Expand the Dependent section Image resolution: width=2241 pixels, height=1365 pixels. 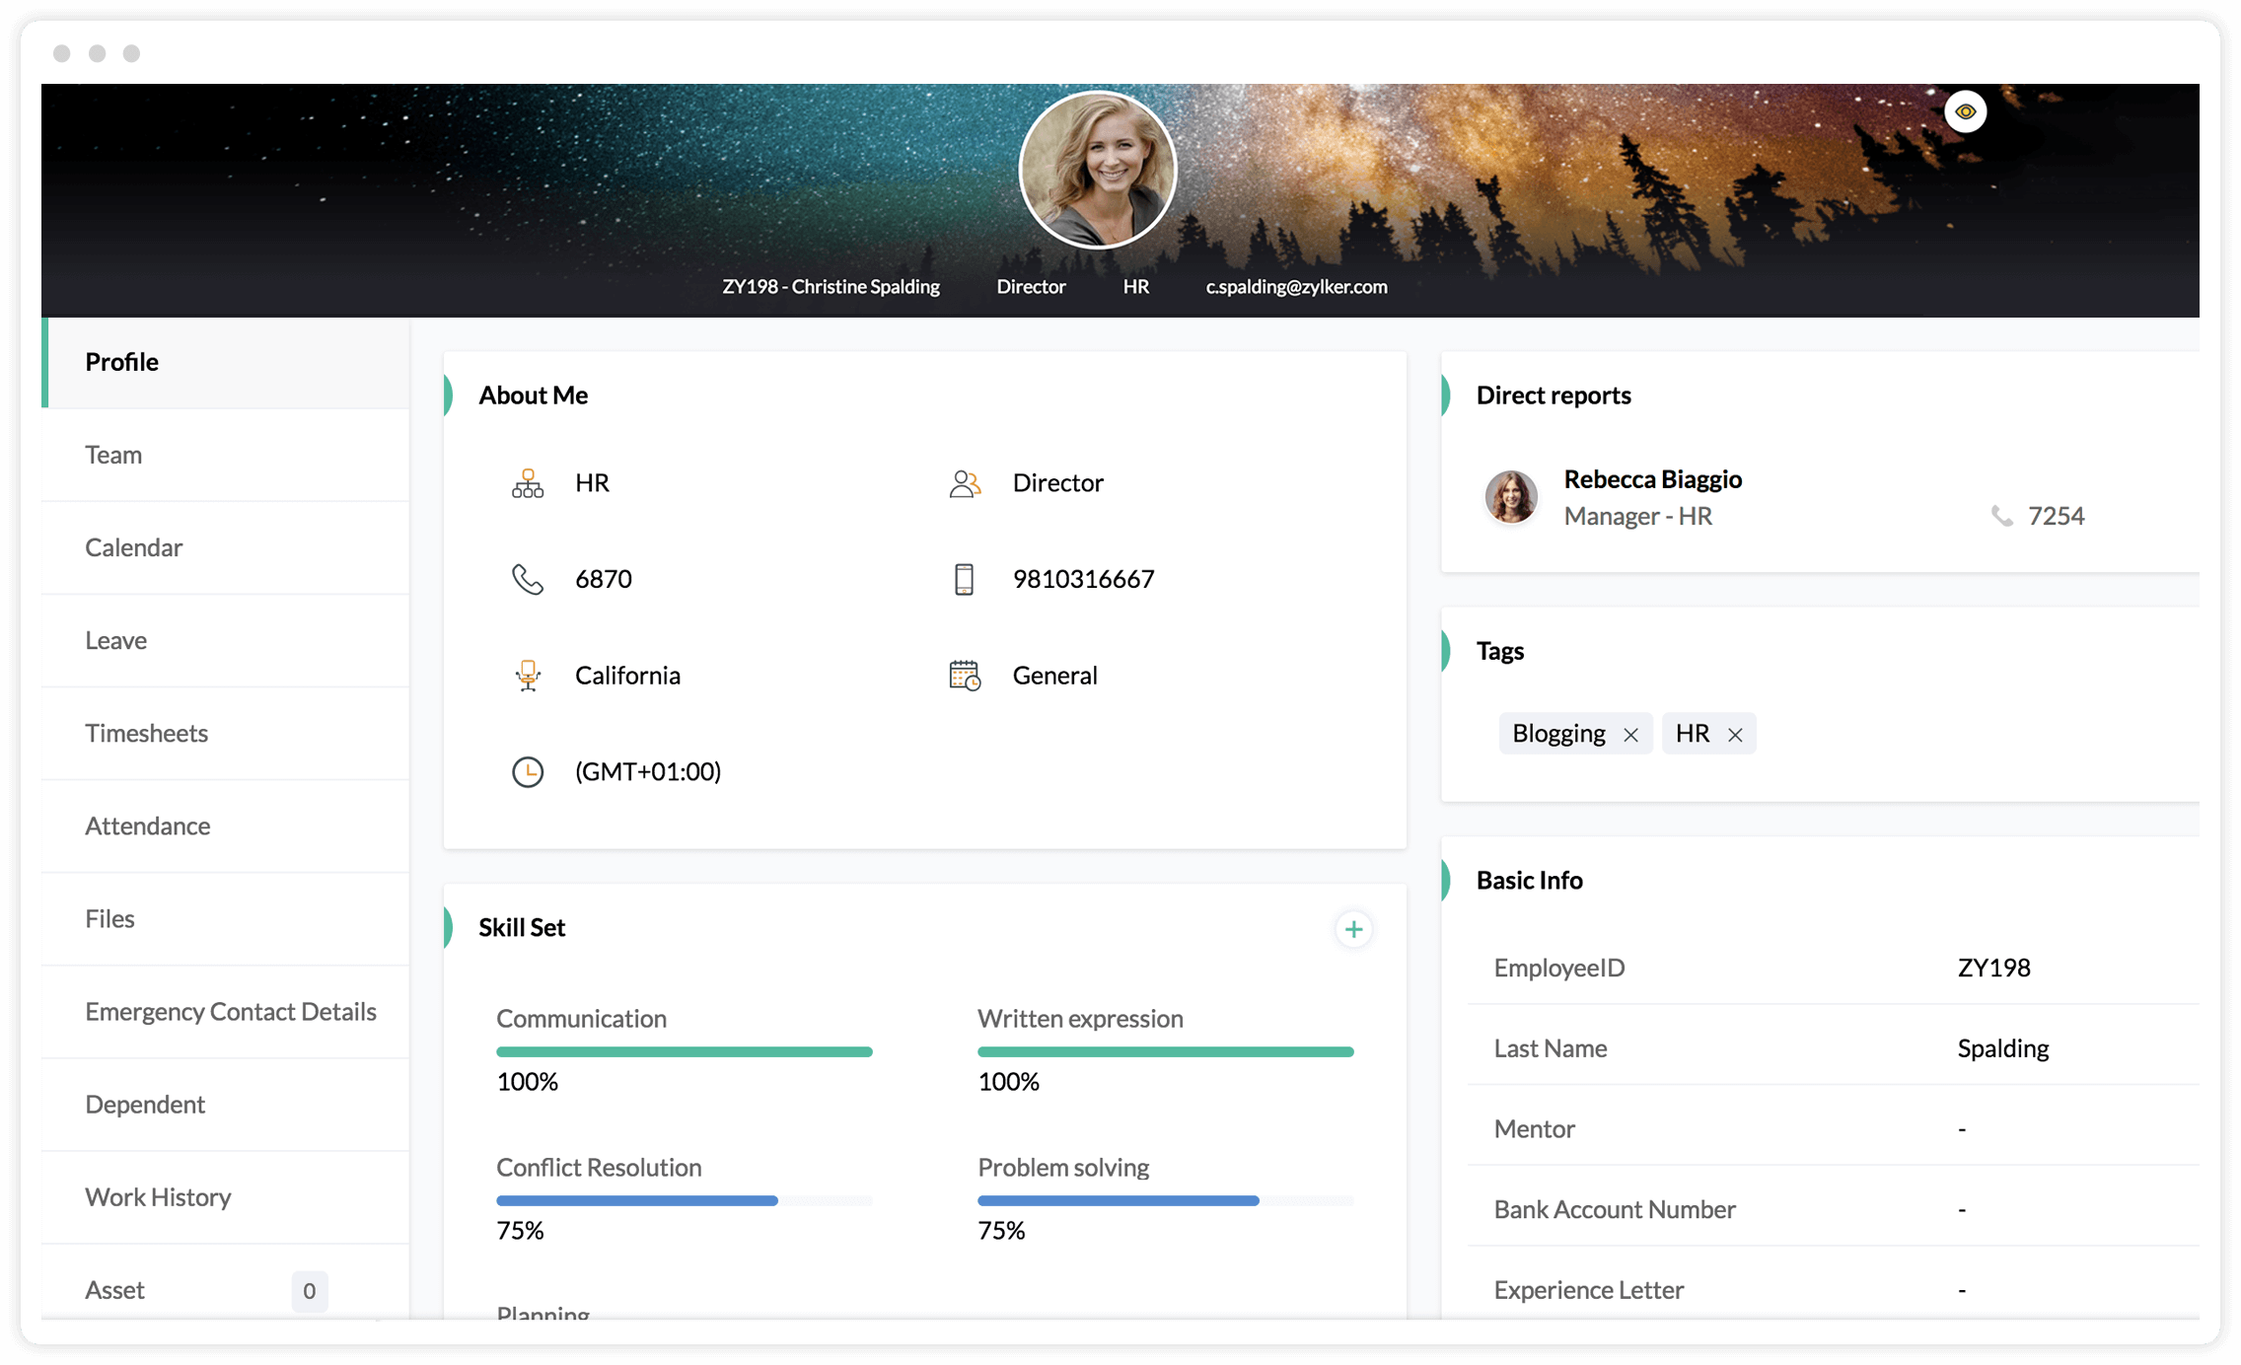tap(144, 1103)
